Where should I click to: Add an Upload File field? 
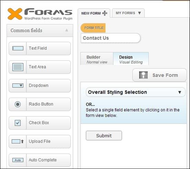[40, 141]
